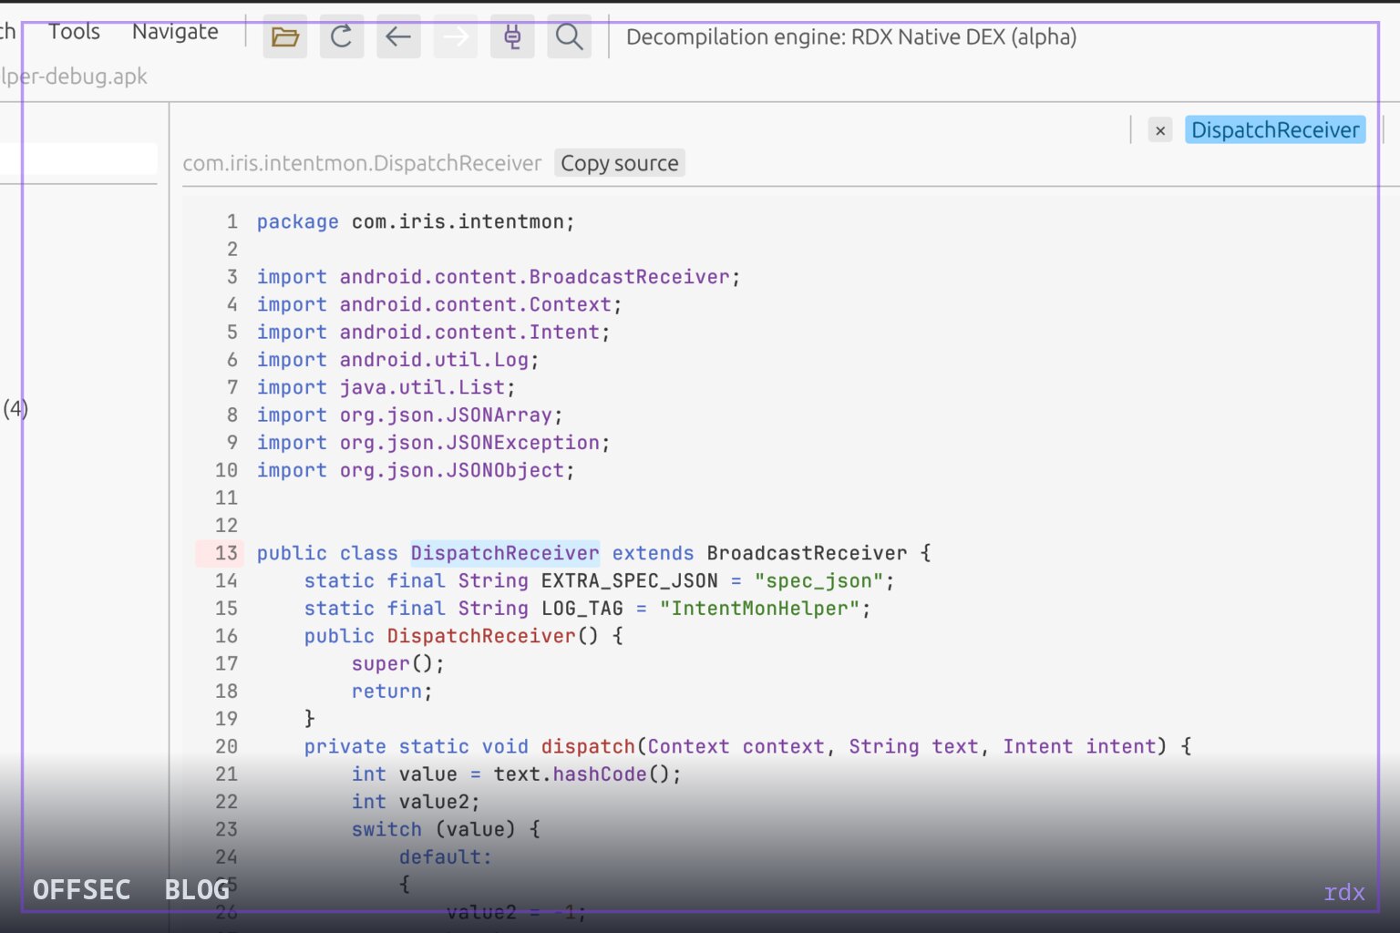The image size is (1400, 933).
Task: Open the Navigate menu
Action: pyautogui.click(x=175, y=32)
